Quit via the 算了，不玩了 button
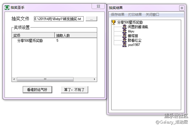191x129 pixels. pyautogui.click(x=74, y=90)
